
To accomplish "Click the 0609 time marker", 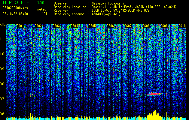I will pos(164,26).
